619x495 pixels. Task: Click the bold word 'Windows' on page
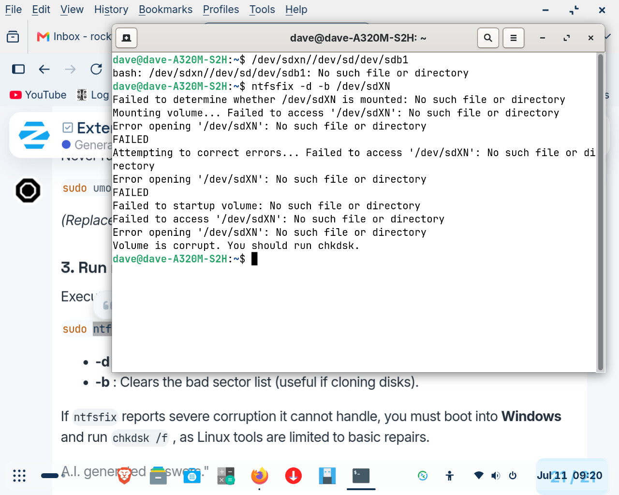point(531,416)
